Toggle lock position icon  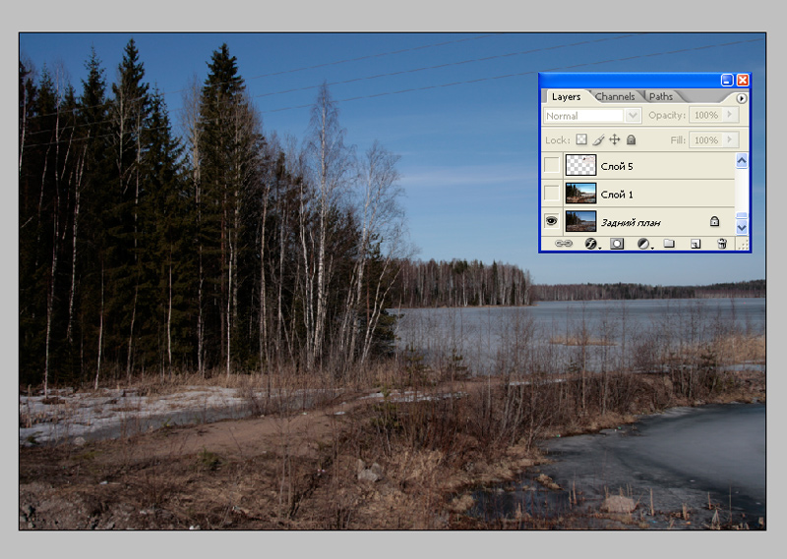coord(614,140)
